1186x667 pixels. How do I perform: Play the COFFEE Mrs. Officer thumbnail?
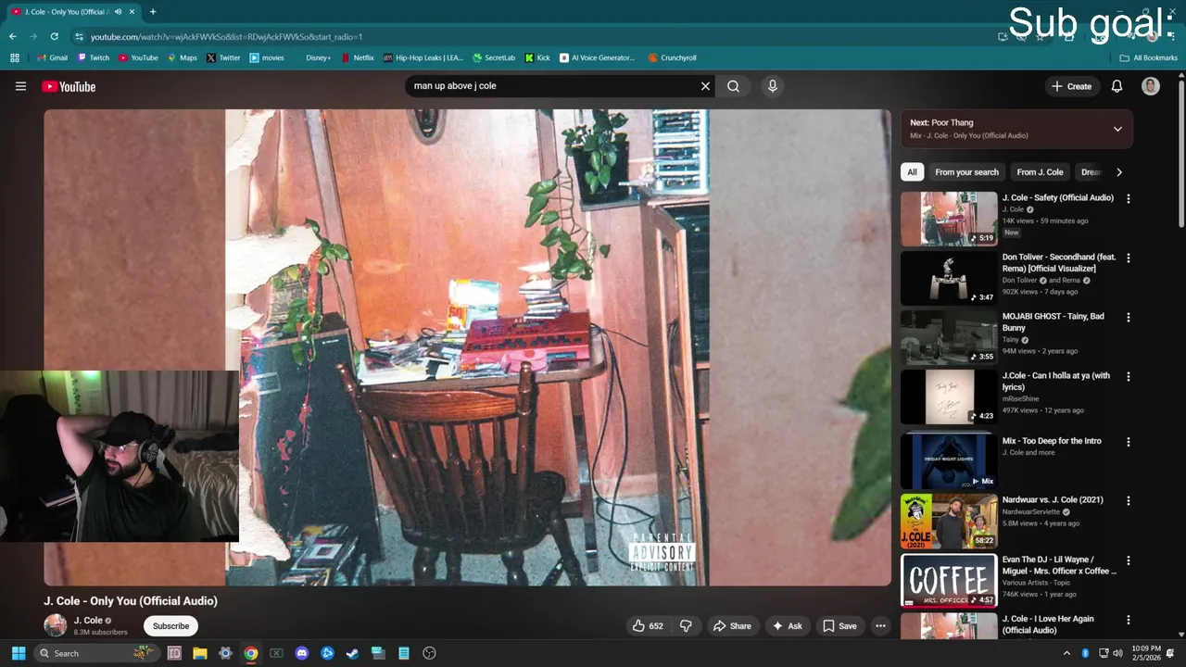[949, 581]
